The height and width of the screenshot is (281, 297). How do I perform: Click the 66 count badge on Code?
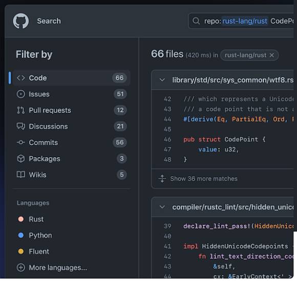[119, 78]
